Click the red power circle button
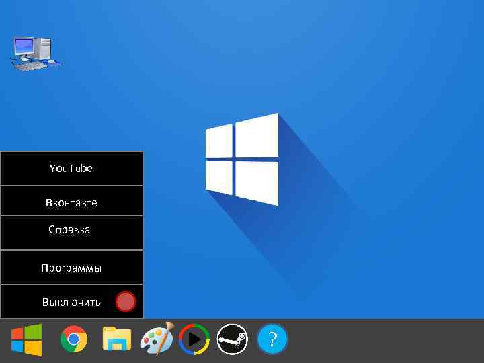 [x=126, y=301]
